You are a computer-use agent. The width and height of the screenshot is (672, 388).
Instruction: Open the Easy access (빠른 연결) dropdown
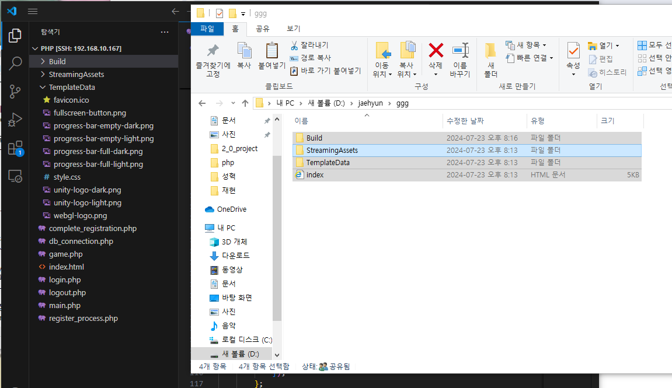pos(530,58)
